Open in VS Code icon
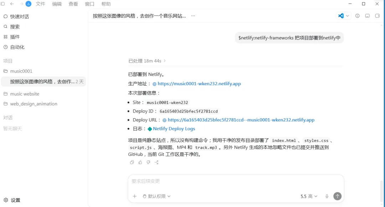The width and height of the screenshot is (385, 207). click(x=341, y=16)
